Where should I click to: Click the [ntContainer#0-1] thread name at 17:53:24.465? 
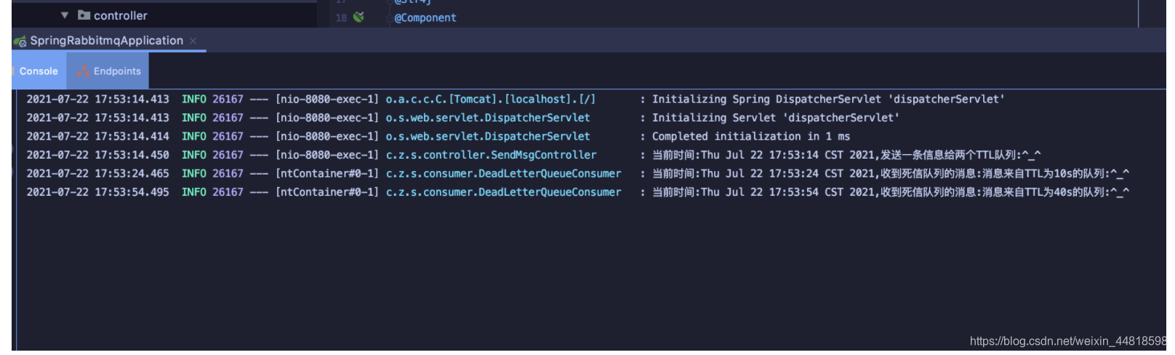pos(327,174)
